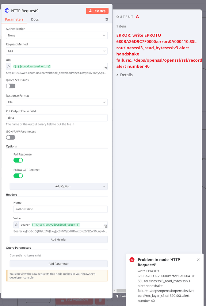Disable the Full Response toggle
Image resolution: width=206 pixels, height=306 pixels.
pyautogui.click(x=18, y=160)
